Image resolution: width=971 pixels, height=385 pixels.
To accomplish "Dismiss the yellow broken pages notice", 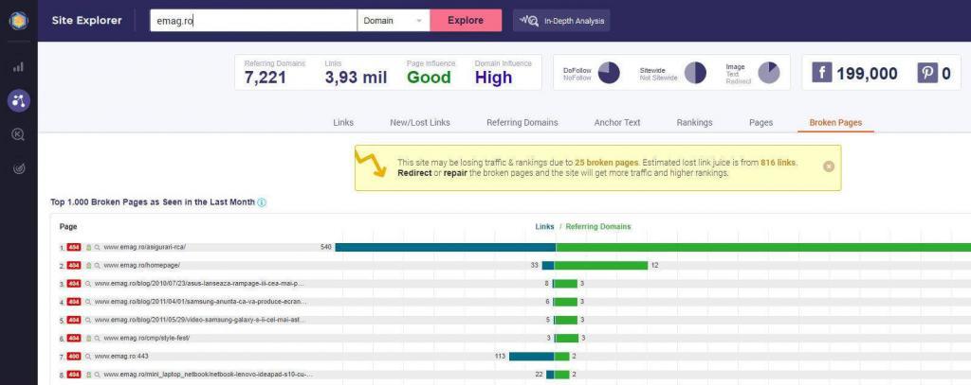I will click(x=829, y=166).
